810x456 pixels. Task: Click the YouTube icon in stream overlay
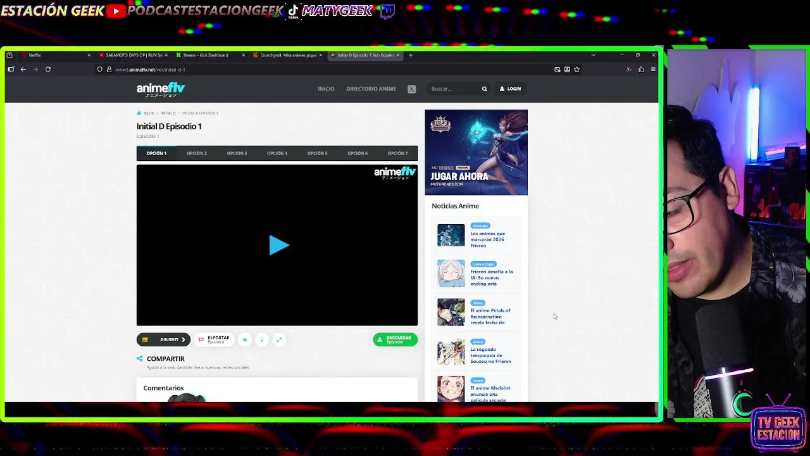[x=116, y=11]
